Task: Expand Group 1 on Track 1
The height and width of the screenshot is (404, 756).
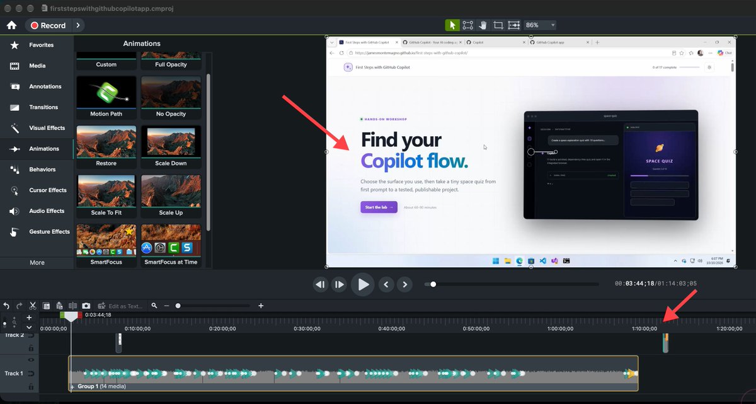Action: coord(72,386)
